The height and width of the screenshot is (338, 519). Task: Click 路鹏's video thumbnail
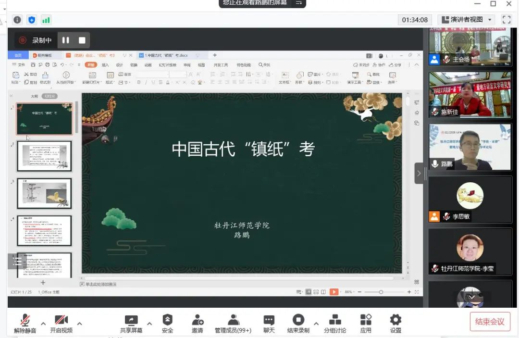(x=470, y=147)
